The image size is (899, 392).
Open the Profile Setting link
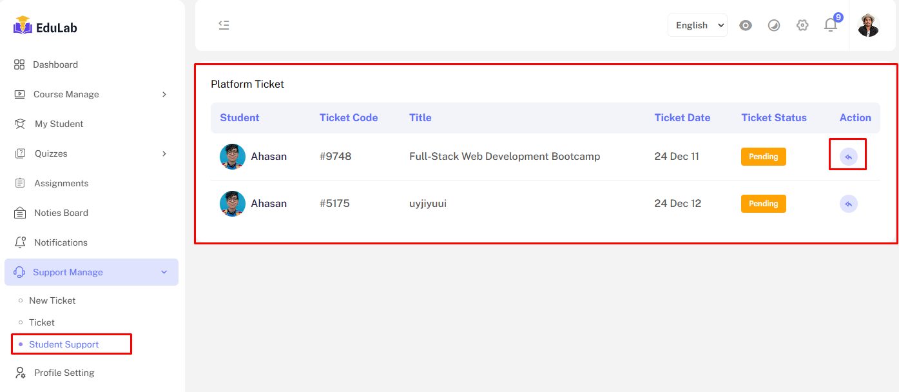pyautogui.click(x=64, y=373)
